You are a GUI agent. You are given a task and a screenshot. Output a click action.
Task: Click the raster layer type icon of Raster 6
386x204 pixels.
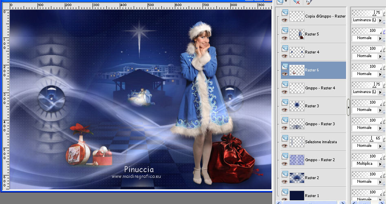pos(285,66)
